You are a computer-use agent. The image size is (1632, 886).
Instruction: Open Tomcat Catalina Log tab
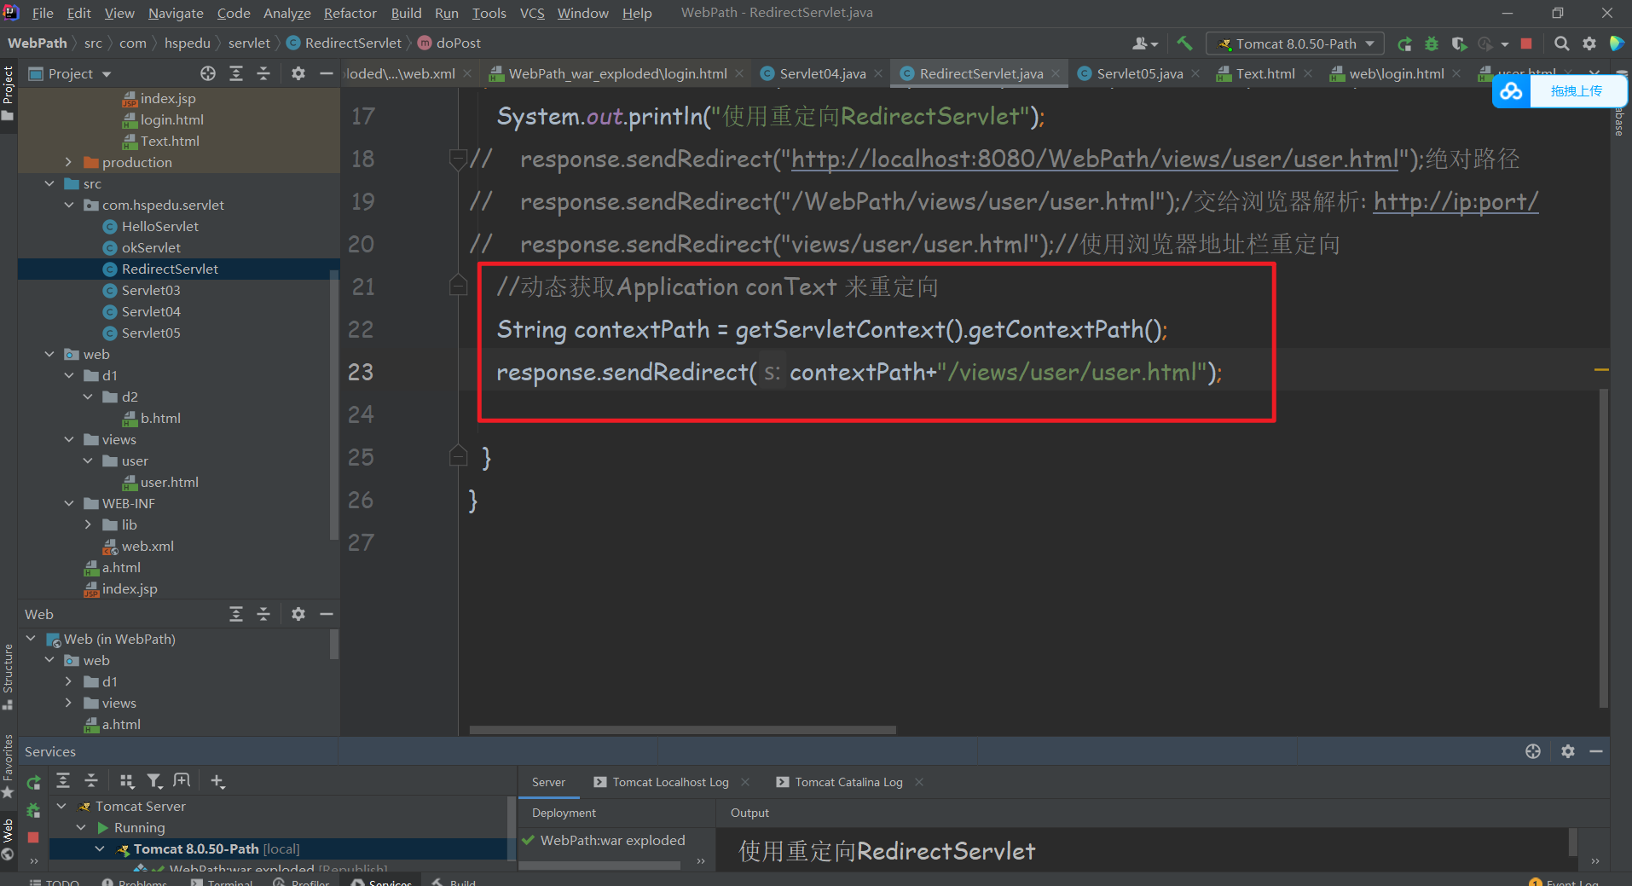coord(848,782)
